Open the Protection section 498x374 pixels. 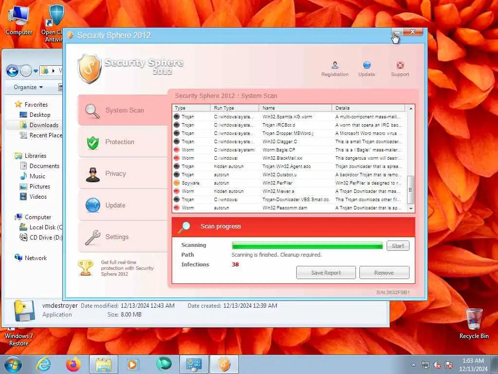point(123,142)
